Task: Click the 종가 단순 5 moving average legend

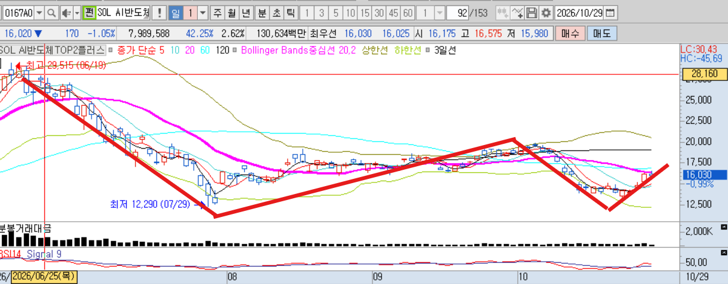Action: click(x=141, y=50)
